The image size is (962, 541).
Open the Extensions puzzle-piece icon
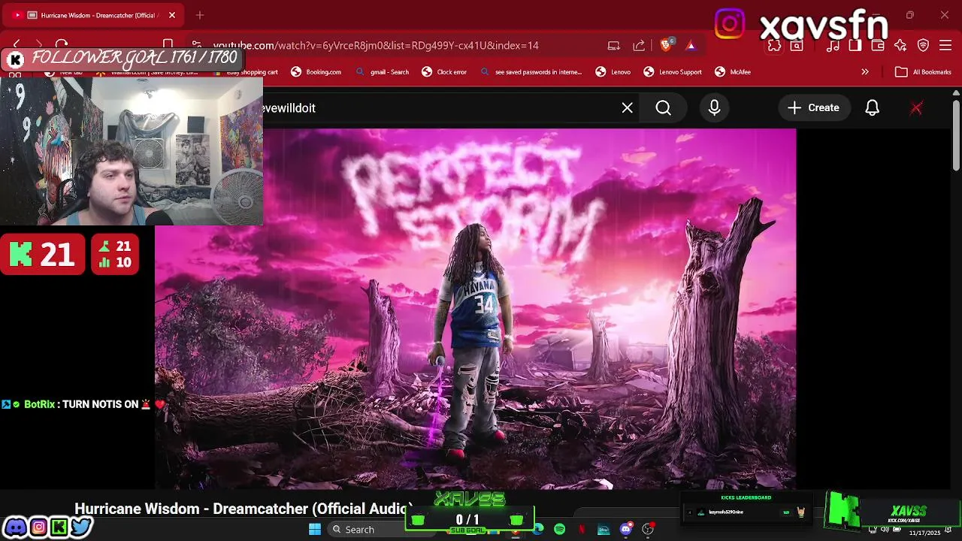[x=774, y=45]
